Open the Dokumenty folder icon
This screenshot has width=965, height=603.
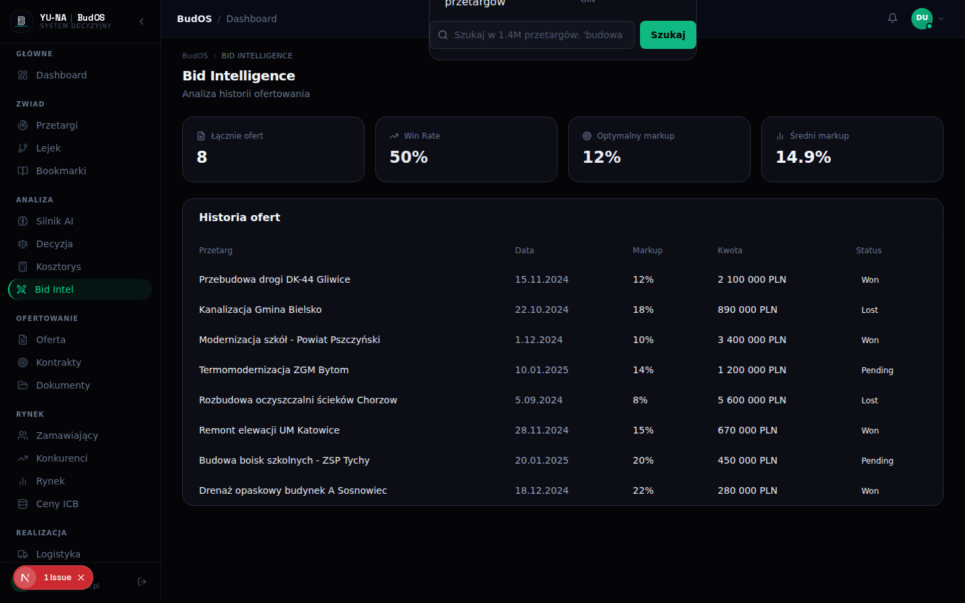pyautogui.click(x=23, y=385)
